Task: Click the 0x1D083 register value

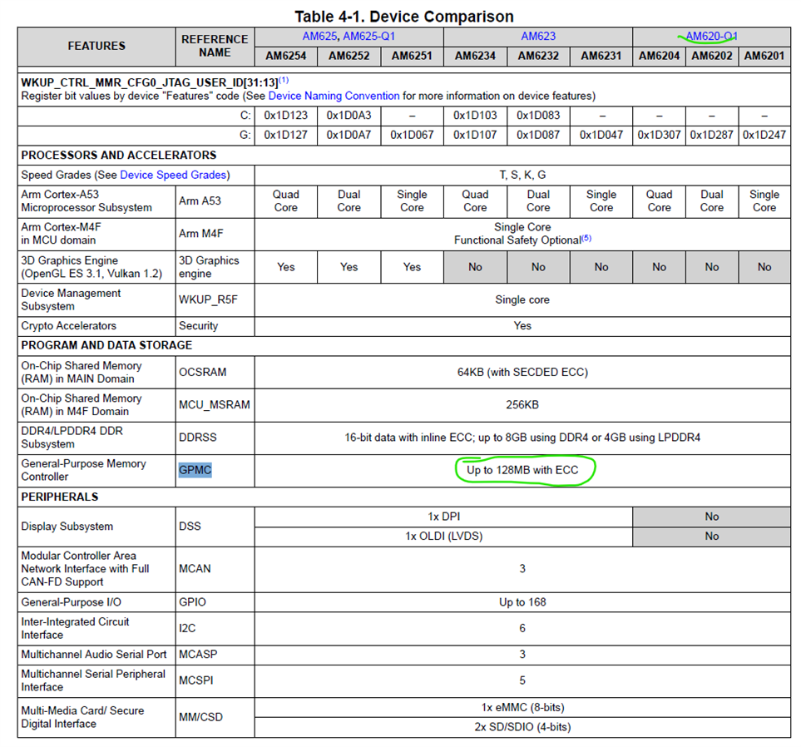Action: (538, 116)
